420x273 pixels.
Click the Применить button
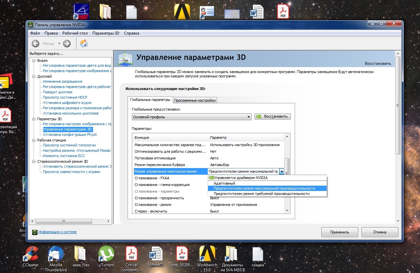(x=340, y=232)
